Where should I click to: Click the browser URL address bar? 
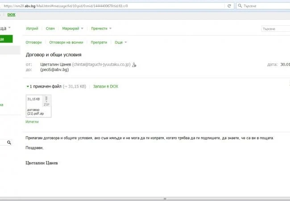click(113, 6)
